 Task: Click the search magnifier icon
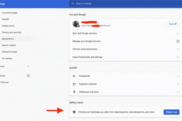pos(73,4)
